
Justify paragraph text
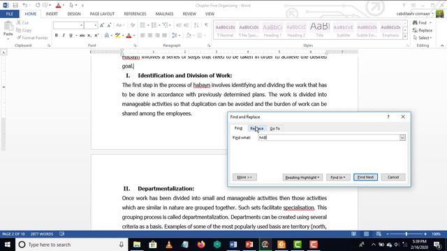pyautogui.click(x=165, y=36)
